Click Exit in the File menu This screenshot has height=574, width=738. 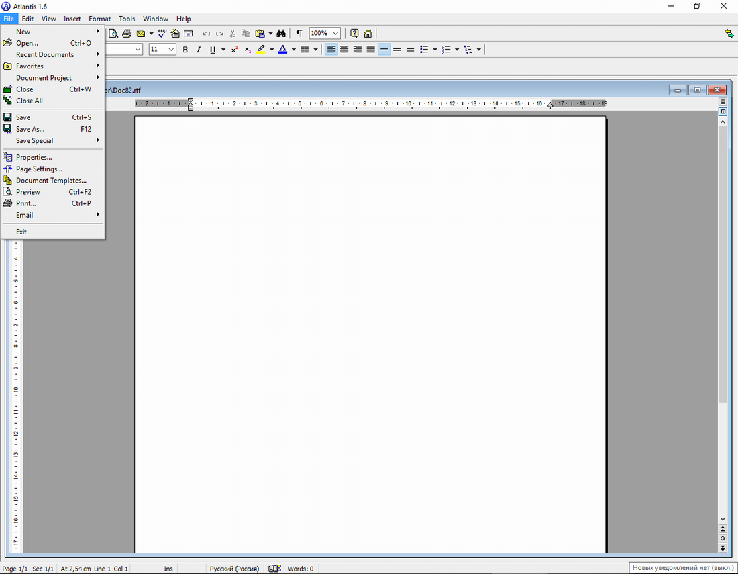tap(53, 232)
